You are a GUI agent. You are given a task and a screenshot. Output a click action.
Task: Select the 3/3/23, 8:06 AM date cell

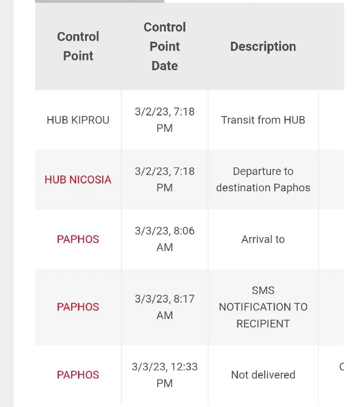coord(164,239)
